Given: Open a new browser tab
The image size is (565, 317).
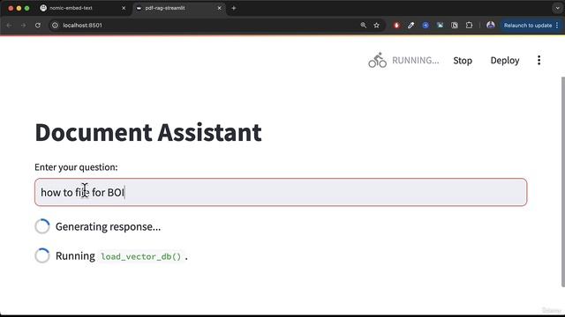Looking at the screenshot, I should tap(233, 8).
